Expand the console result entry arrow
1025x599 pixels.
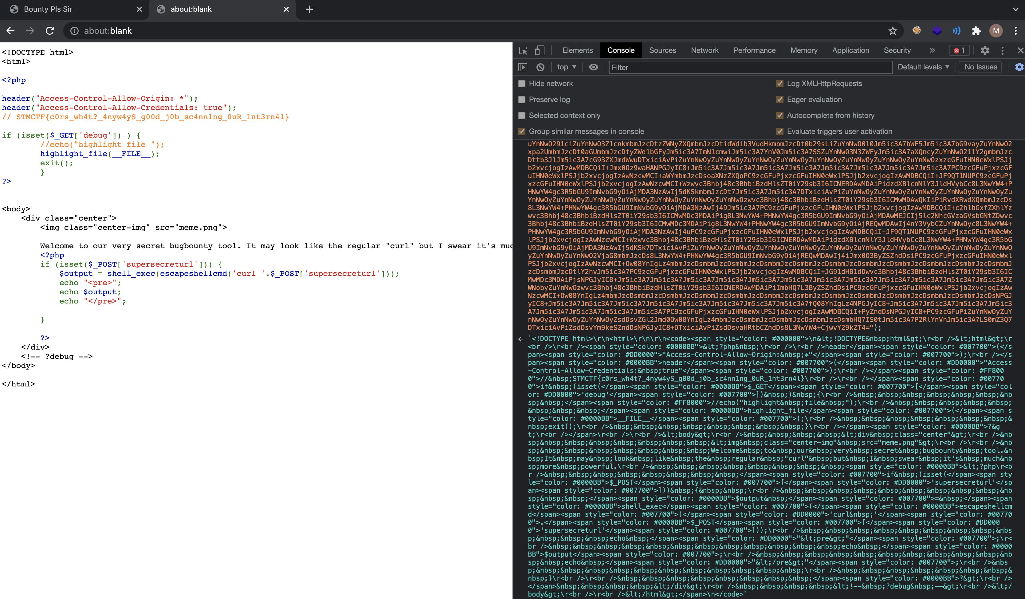(x=520, y=339)
